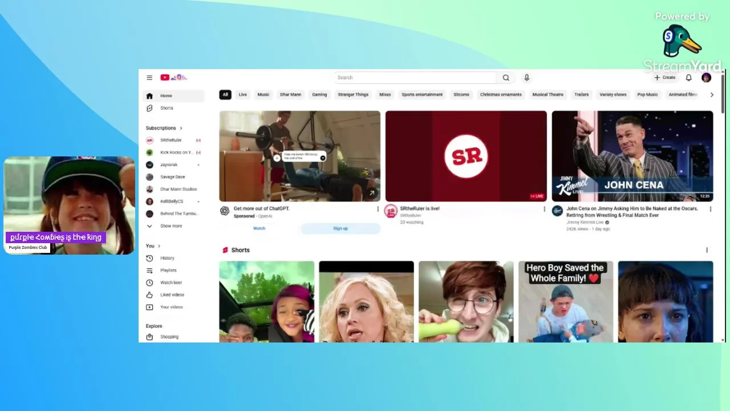The image size is (730, 411).
Task: Open John Cena Jimmy Kimmel thumbnail
Action: (632, 156)
